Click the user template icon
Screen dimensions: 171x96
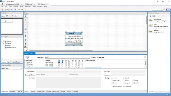pyautogui.click(x=151, y=26)
